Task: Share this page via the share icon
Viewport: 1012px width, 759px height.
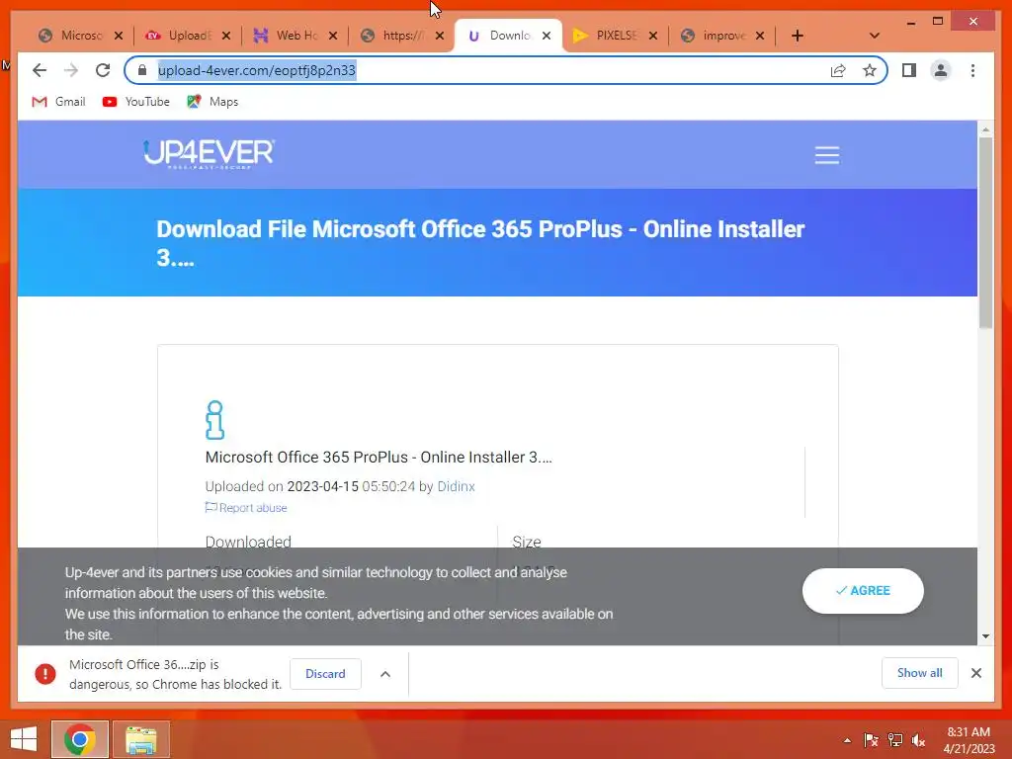Action: point(838,70)
